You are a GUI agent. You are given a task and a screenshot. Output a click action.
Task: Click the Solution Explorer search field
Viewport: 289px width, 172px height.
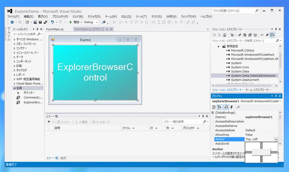coord(243,40)
